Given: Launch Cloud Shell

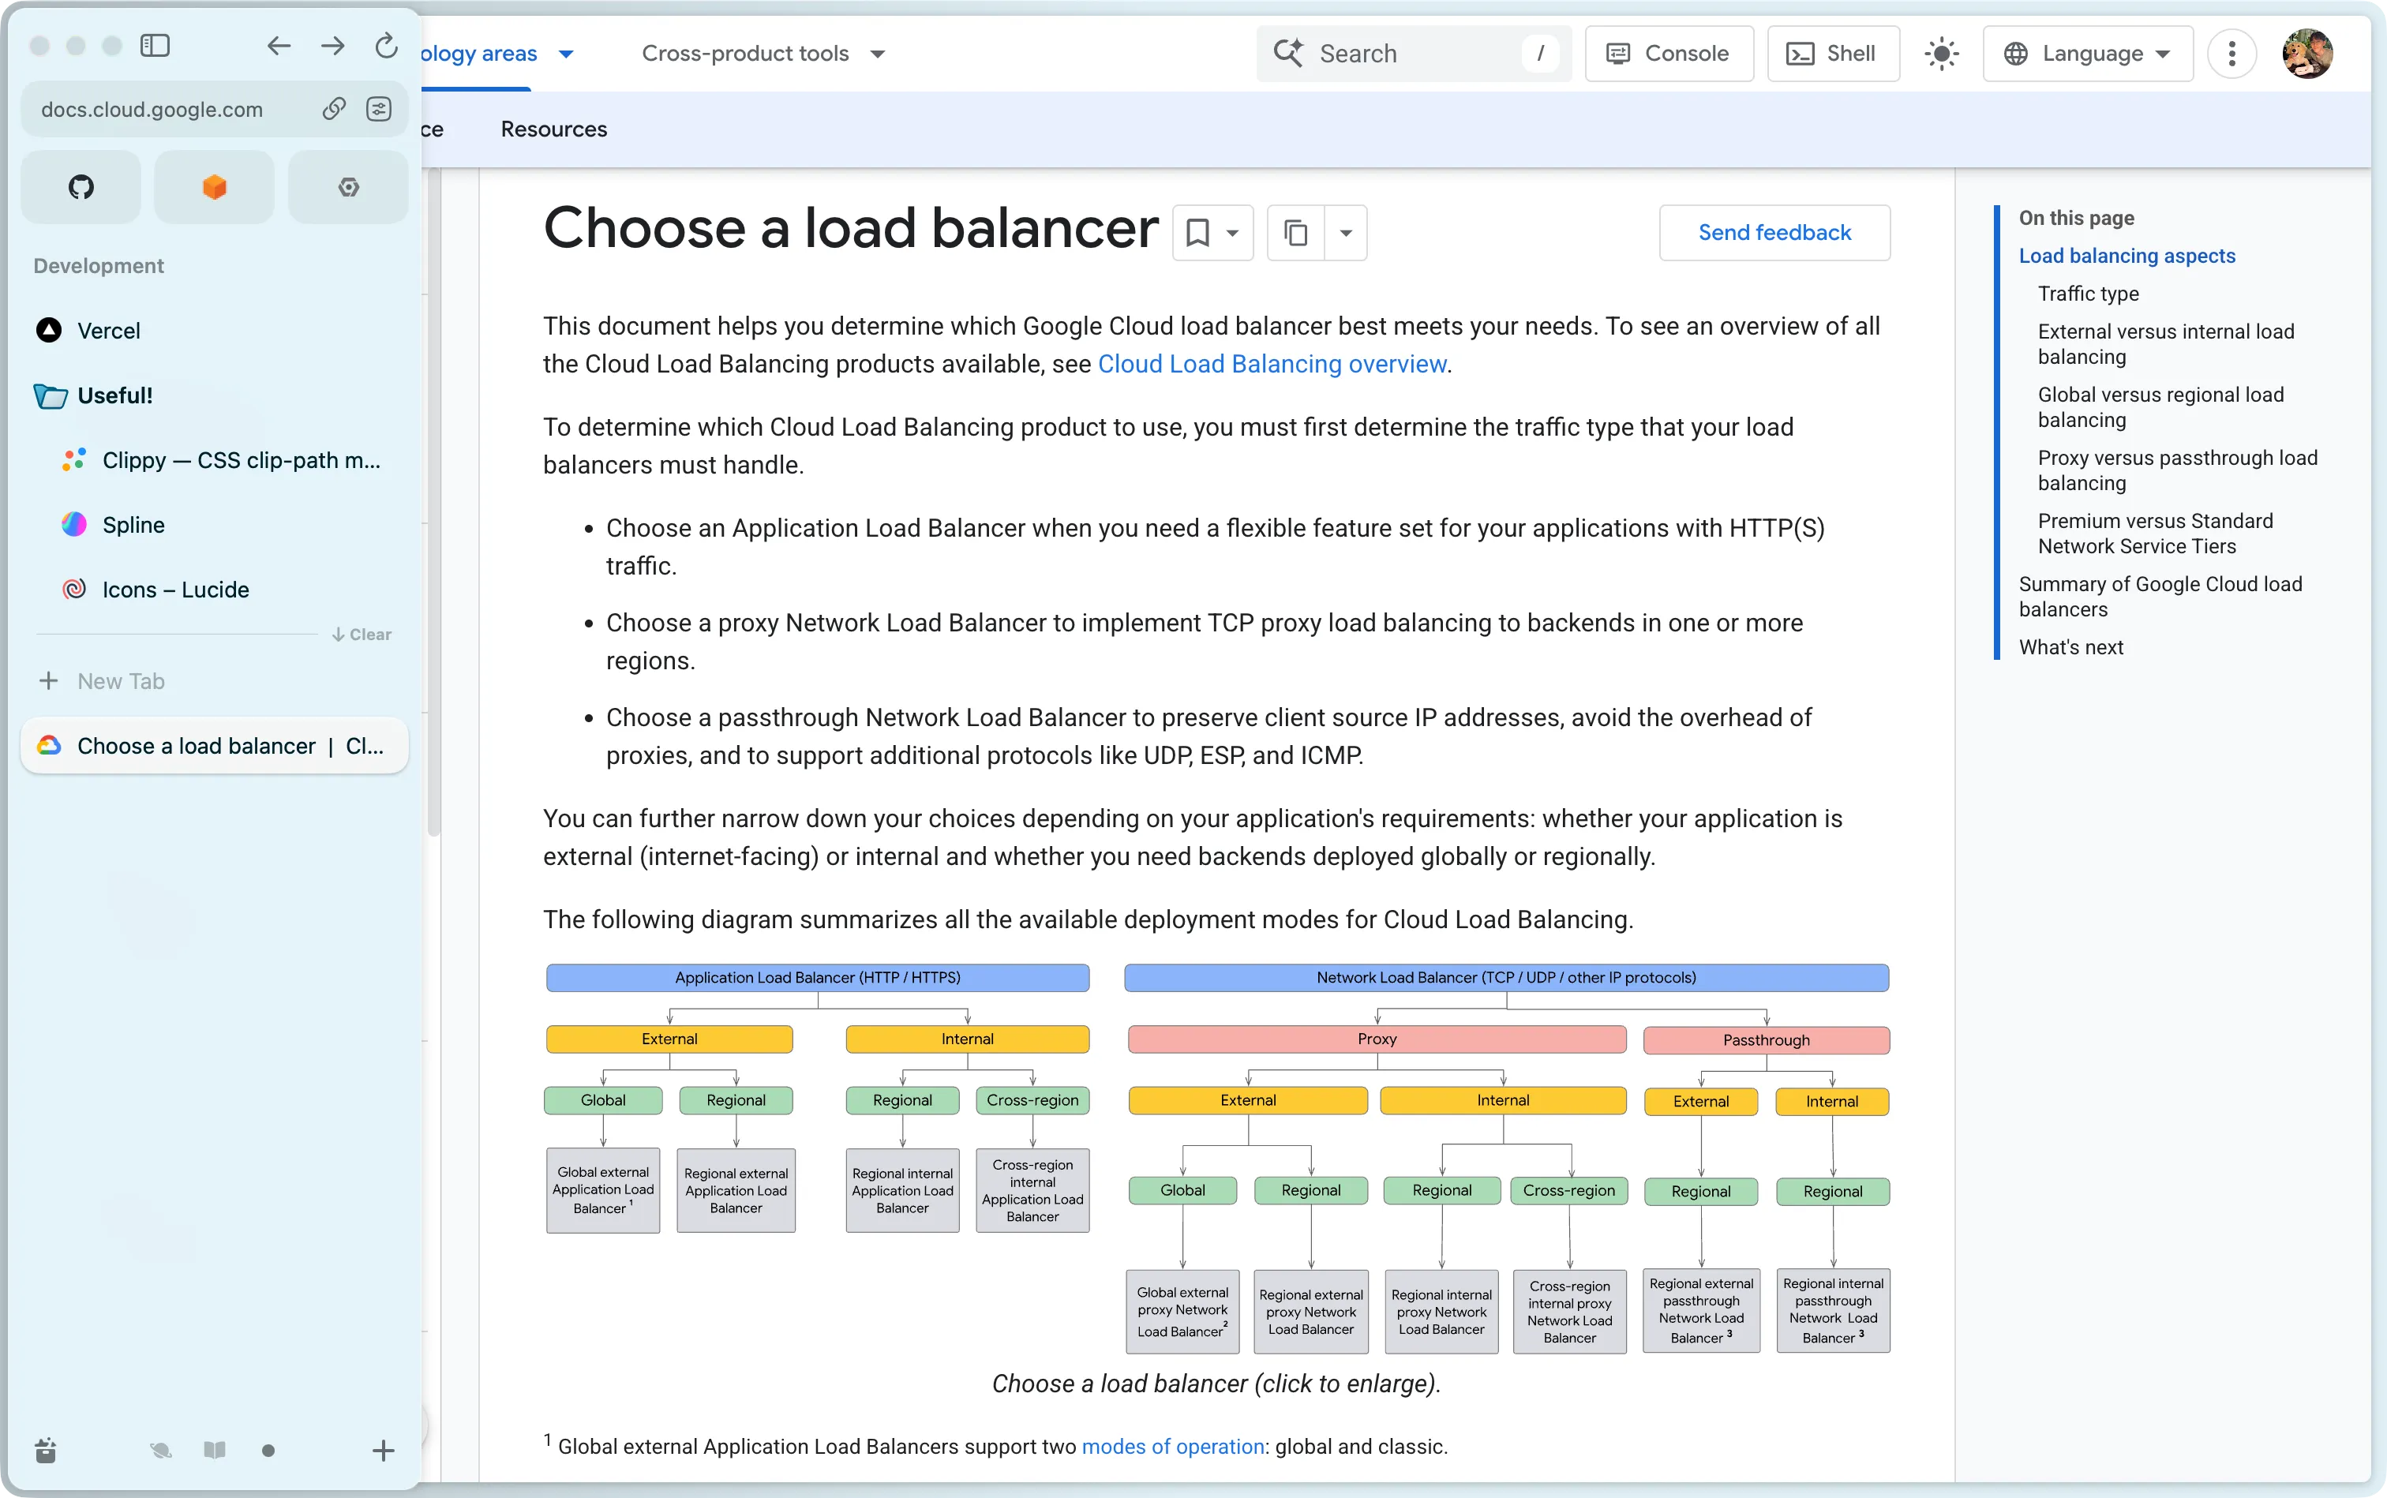Looking at the screenshot, I should [1833, 54].
